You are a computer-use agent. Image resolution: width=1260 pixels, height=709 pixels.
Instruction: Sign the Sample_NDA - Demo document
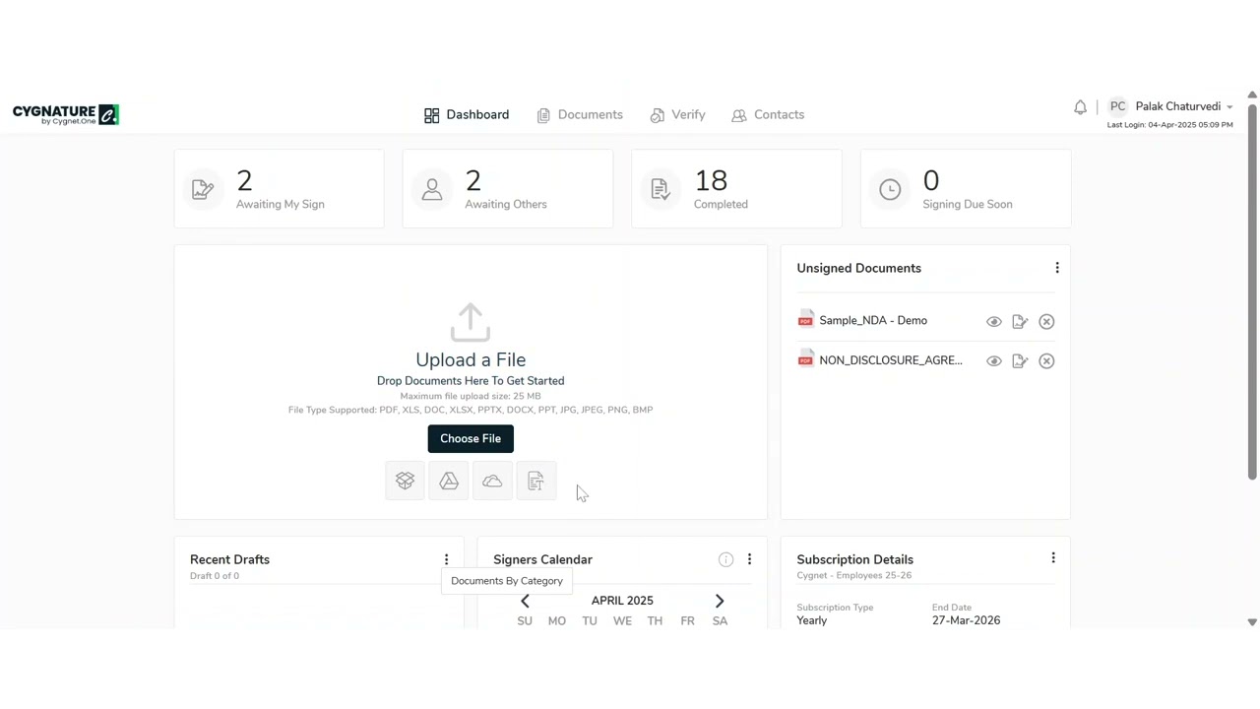tap(1020, 322)
